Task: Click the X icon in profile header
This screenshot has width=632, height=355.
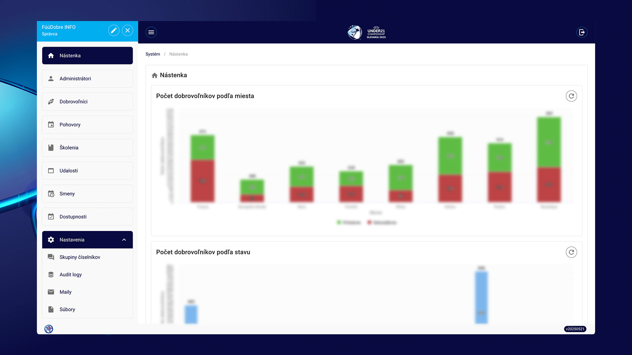Action: (x=128, y=31)
